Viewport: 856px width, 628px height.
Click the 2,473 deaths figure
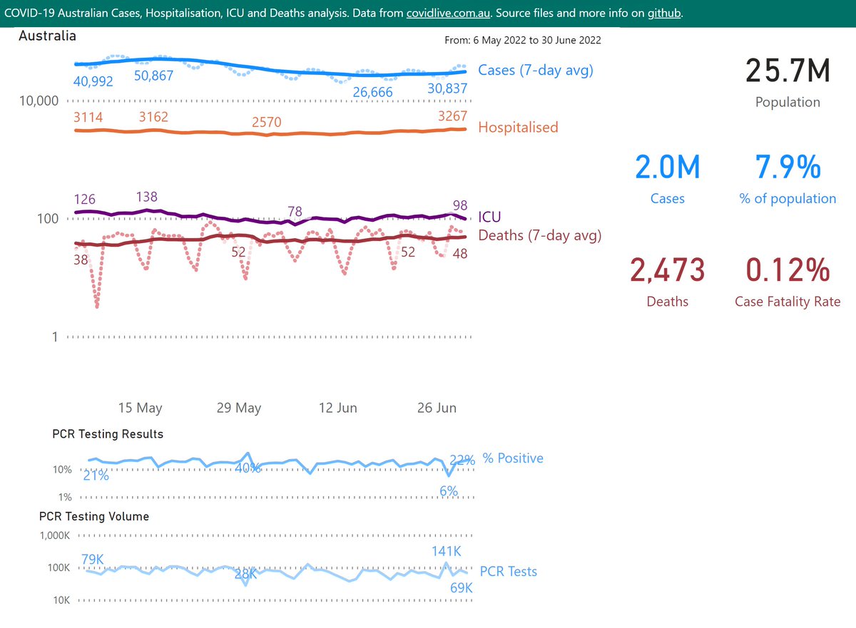pos(667,271)
